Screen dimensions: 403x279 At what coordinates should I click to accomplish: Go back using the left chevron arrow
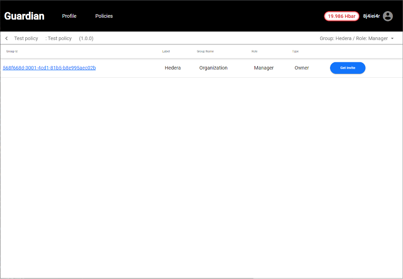[x=7, y=39]
